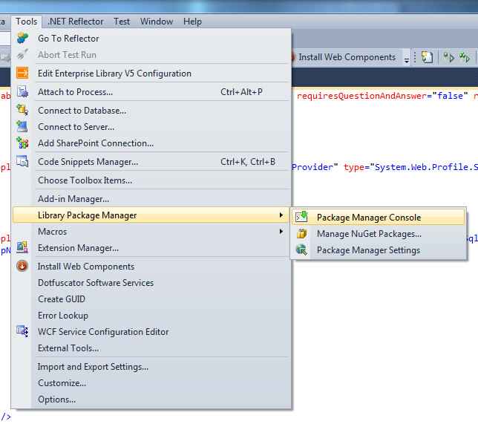Click the Go To Reflector icon
This screenshot has height=424, width=478.
[22, 38]
